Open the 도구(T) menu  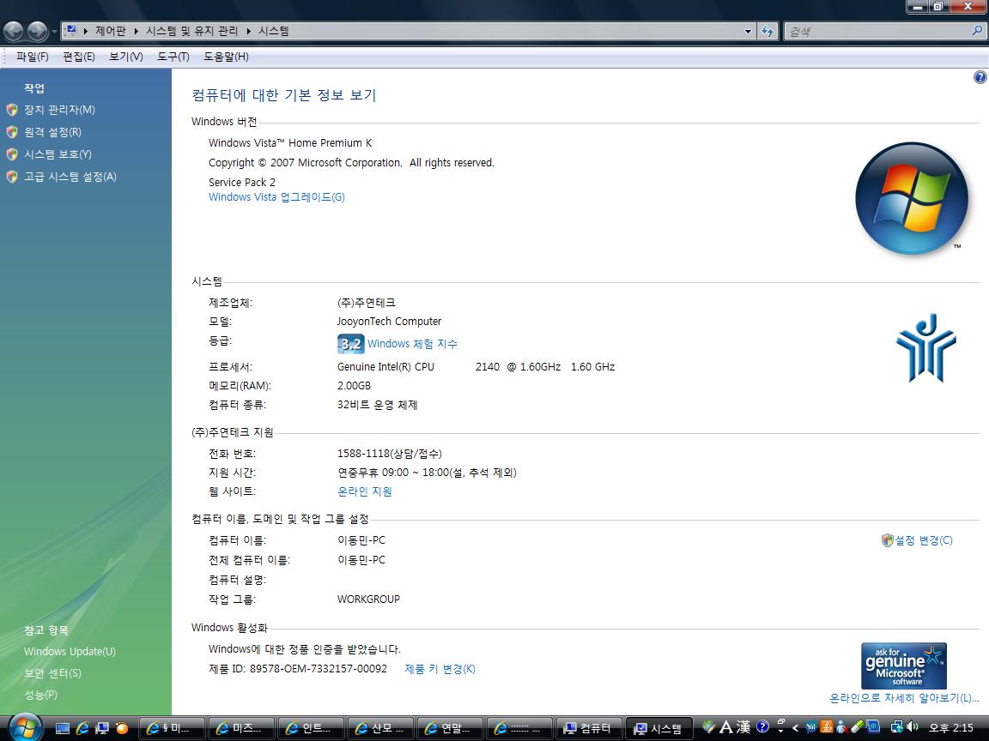(x=173, y=57)
